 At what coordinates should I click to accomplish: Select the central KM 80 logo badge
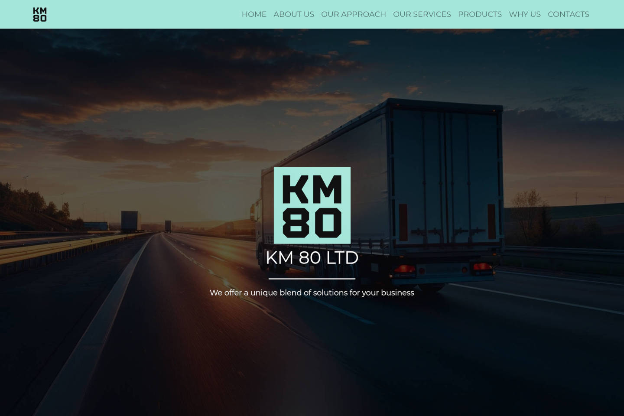(312, 205)
